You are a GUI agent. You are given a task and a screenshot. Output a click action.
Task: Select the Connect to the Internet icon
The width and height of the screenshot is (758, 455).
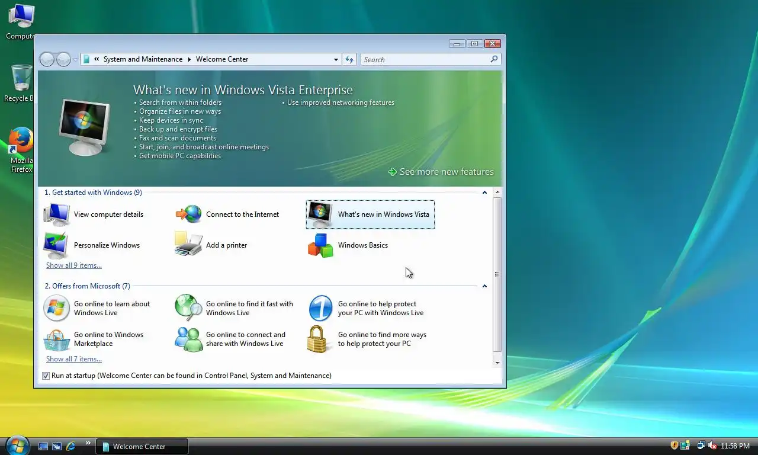188,214
